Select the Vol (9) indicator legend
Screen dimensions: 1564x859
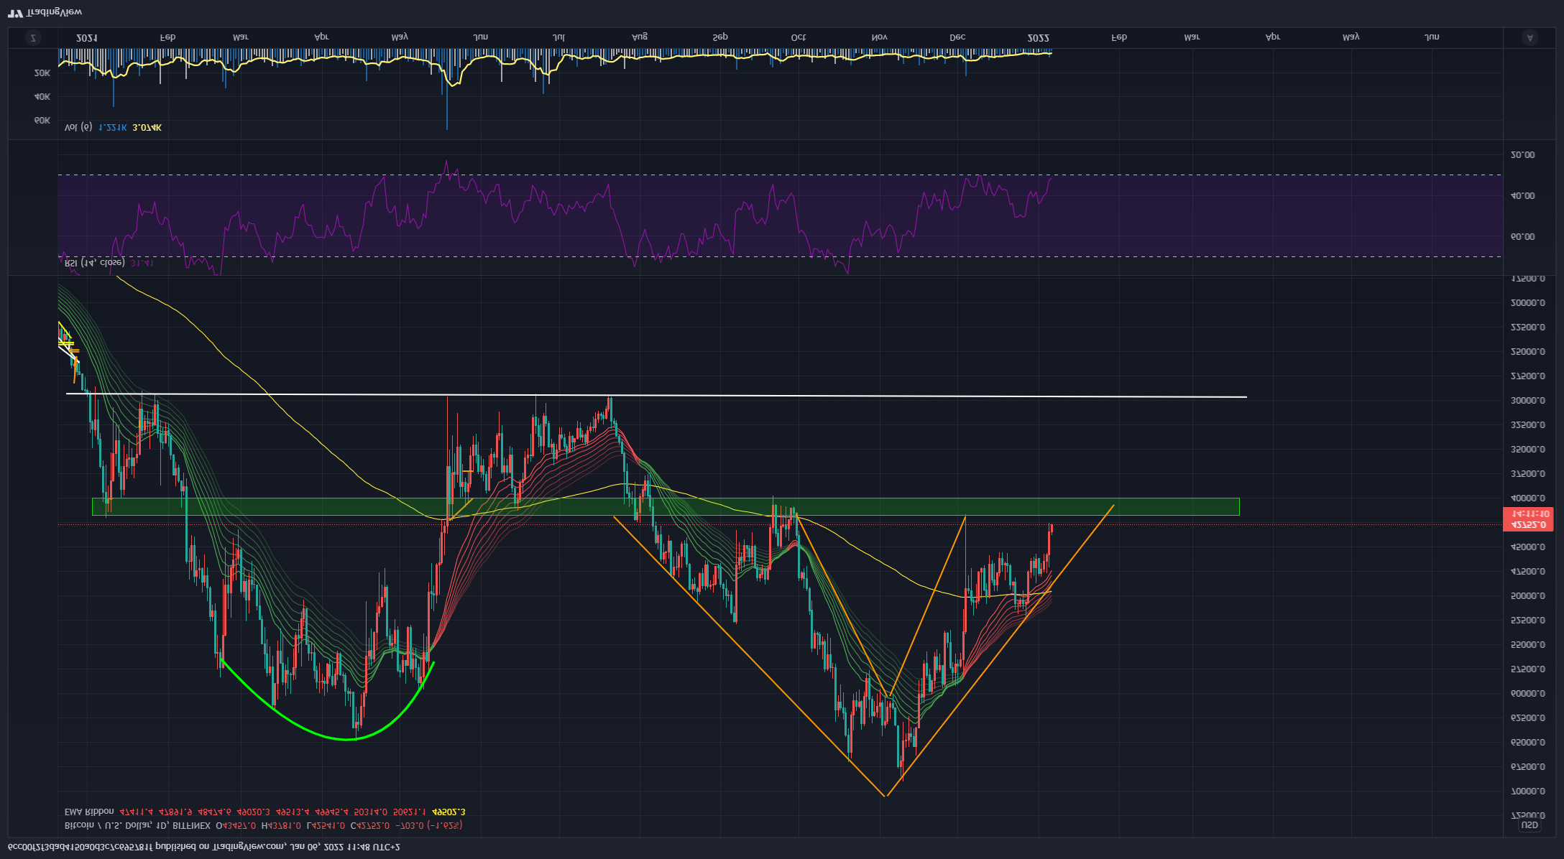pos(78,127)
